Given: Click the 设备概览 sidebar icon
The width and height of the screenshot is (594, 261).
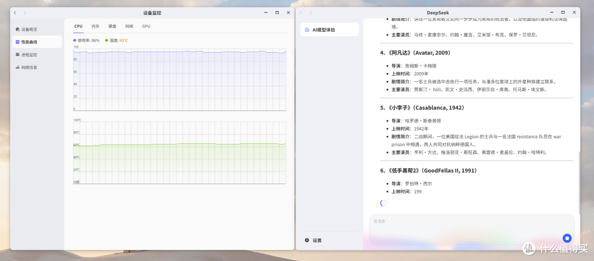Looking at the screenshot, I should (18, 29).
